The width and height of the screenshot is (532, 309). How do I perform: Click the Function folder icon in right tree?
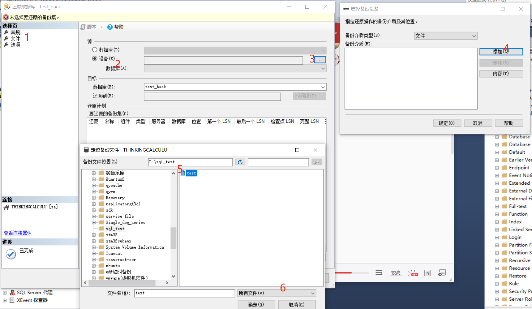pos(504,214)
